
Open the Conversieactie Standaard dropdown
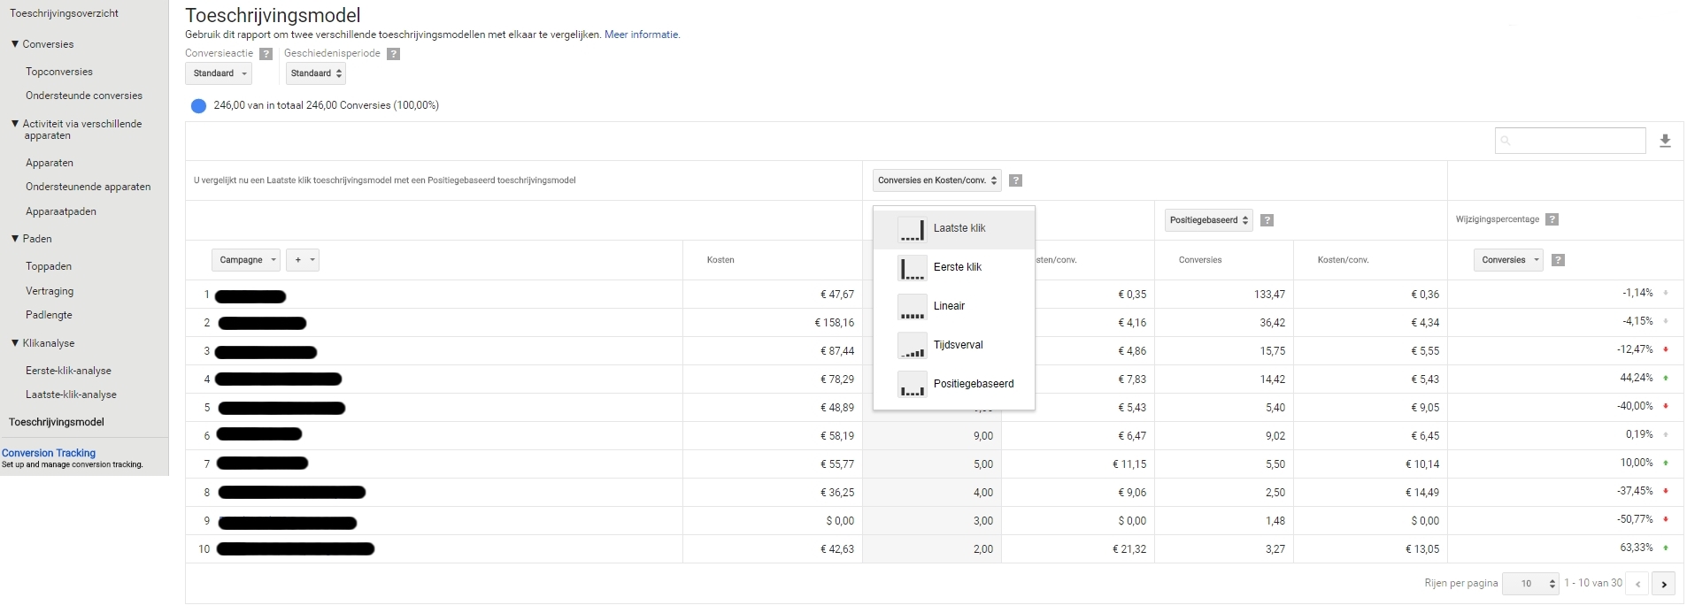[x=219, y=73]
